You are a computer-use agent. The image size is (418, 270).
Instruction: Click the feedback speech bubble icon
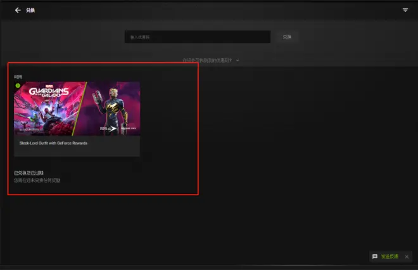point(375,257)
